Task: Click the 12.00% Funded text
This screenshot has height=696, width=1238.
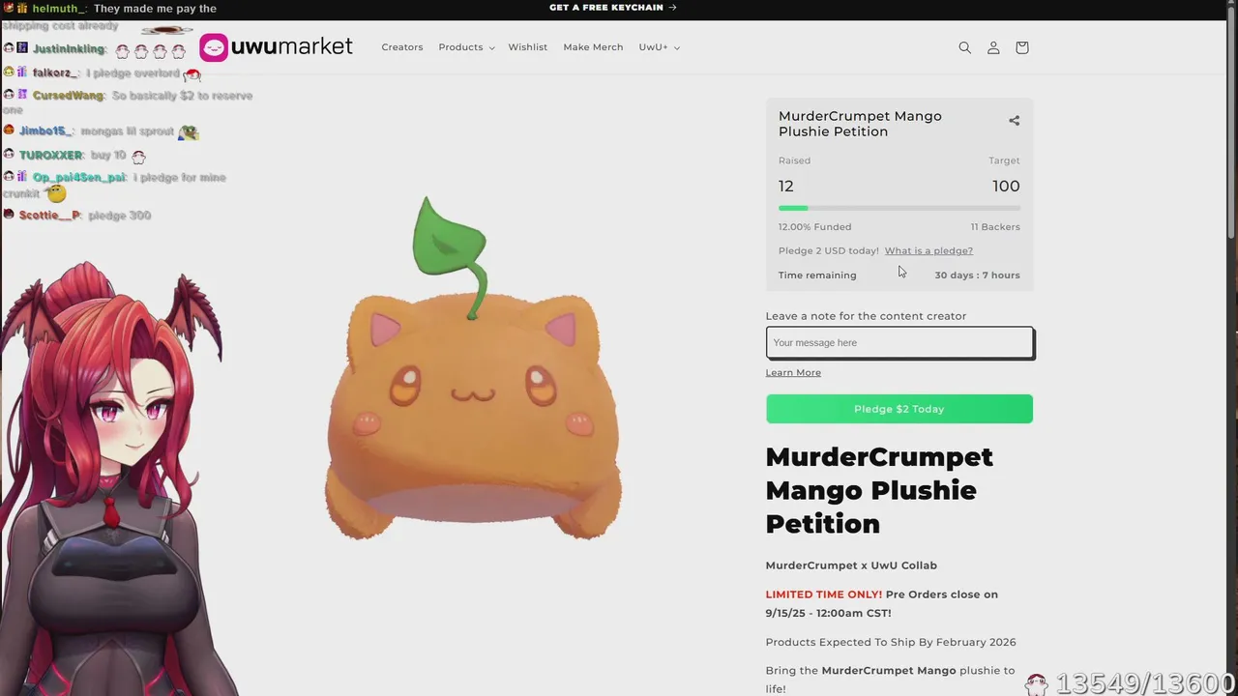Action: tap(814, 227)
